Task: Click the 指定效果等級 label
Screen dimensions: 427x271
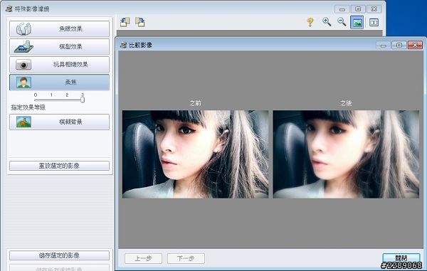Action: tap(28, 107)
